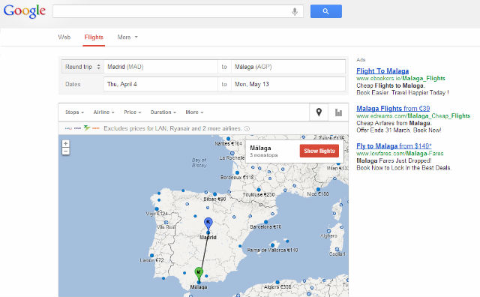Click the Nice €180 map dot
The width and height of the screenshot is (480, 297).
click(318, 189)
